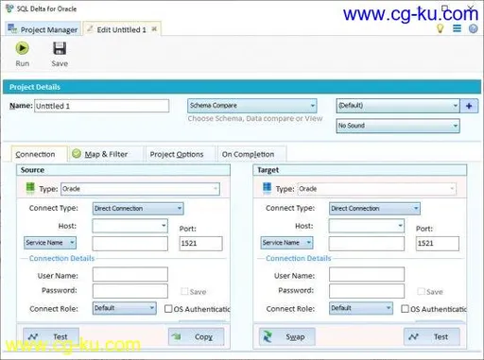
Task: Click the Target User Name field
Action: click(367, 274)
